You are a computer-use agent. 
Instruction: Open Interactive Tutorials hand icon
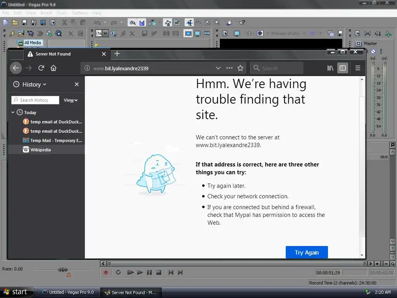(x=230, y=23)
